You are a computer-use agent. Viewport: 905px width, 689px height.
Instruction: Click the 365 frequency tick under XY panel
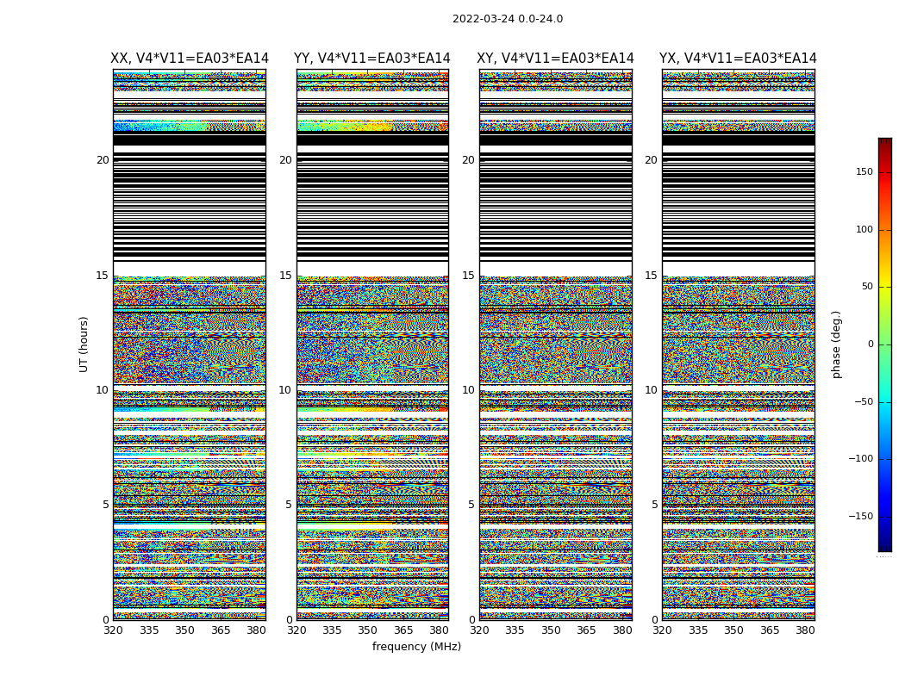pos(586,630)
